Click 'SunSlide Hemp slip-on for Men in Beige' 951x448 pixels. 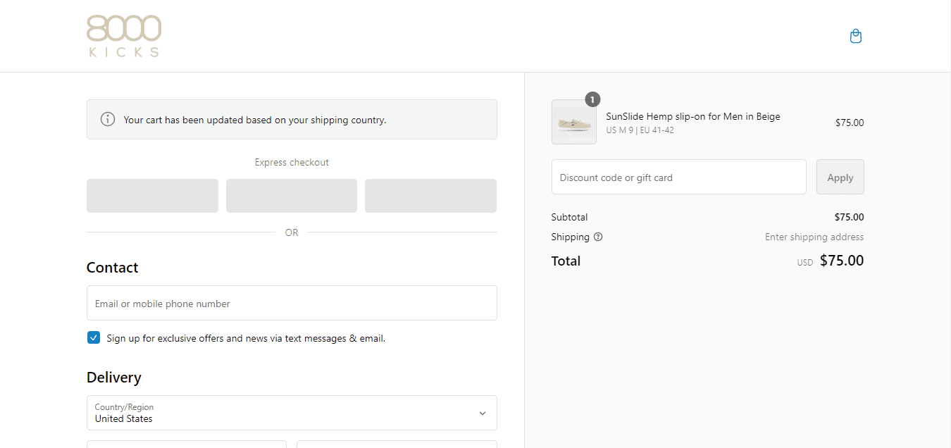[x=693, y=116]
